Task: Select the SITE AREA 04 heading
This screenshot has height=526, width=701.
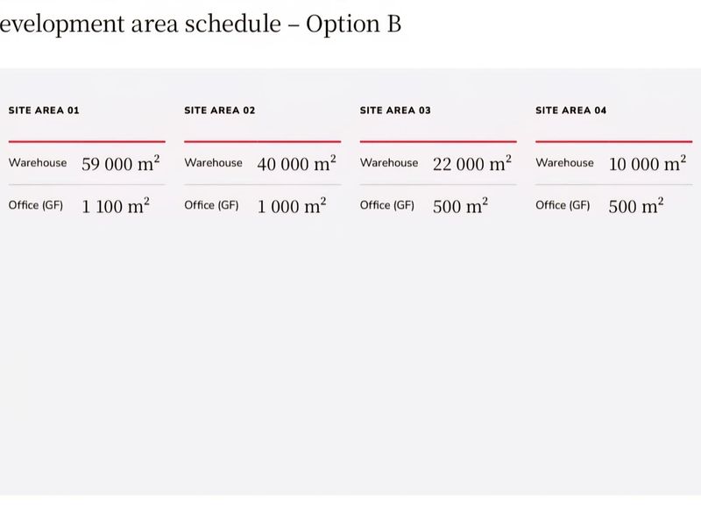Action: 571,110
